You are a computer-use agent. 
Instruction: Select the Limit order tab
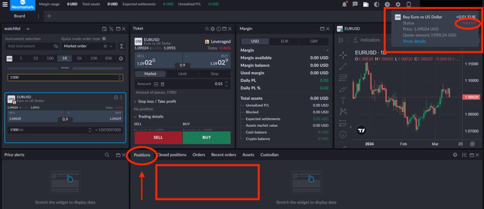182,74
